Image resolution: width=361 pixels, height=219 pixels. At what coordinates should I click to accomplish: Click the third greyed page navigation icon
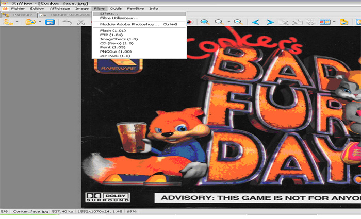310,22
